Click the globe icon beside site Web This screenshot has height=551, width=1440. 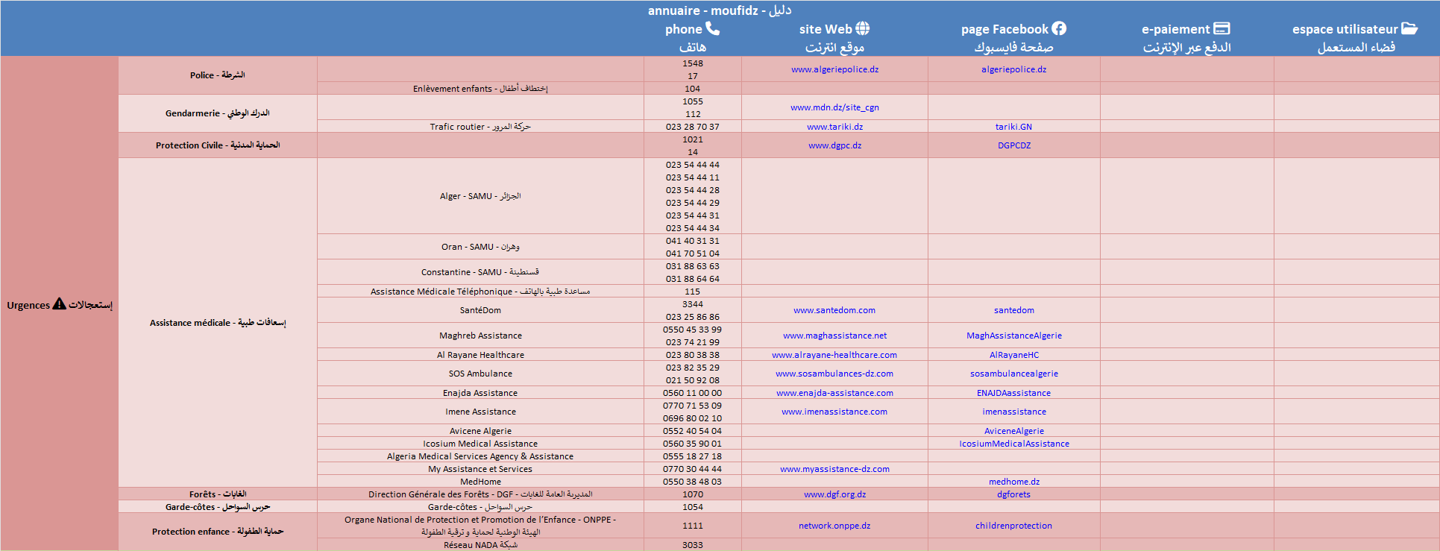pyautogui.click(x=862, y=28)
